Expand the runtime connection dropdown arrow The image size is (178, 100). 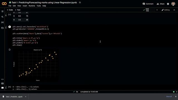click(x=157, y=10)
